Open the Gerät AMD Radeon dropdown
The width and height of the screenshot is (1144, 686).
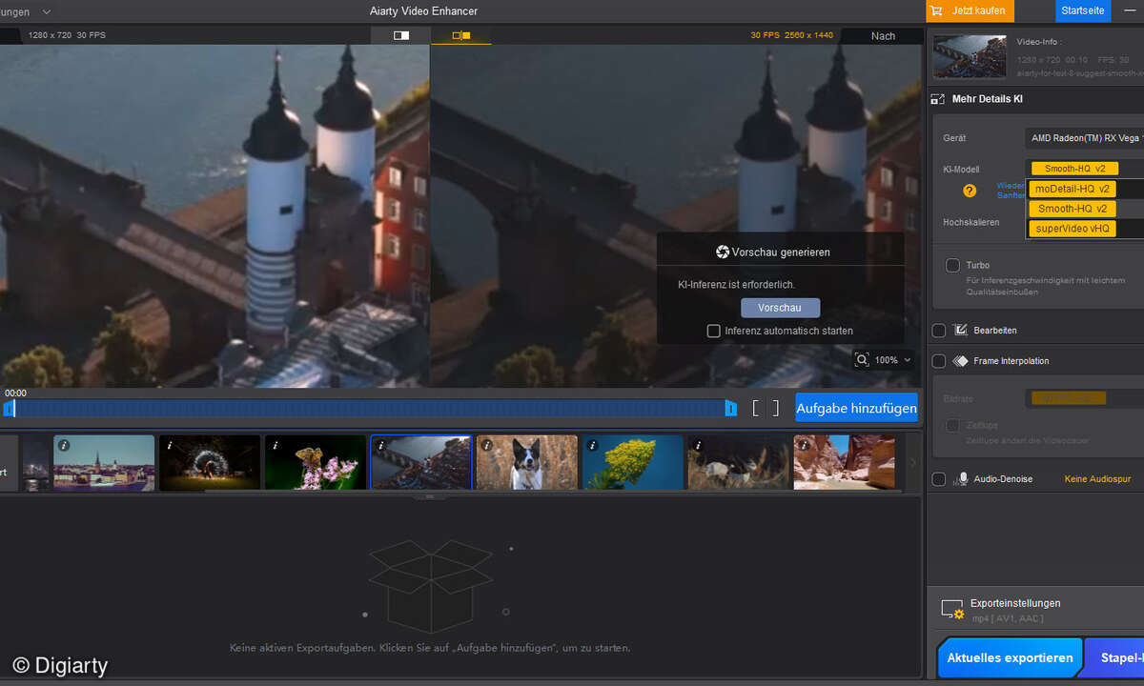[x=1084, y=138]
